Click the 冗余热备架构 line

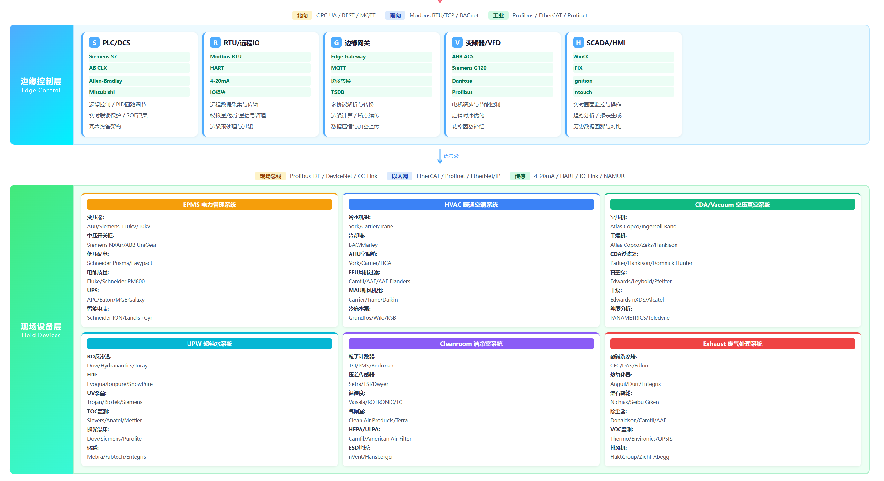pos(105,126)
